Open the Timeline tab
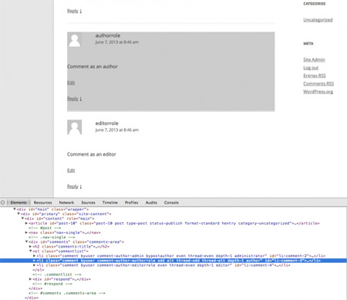 coord(110,203)
